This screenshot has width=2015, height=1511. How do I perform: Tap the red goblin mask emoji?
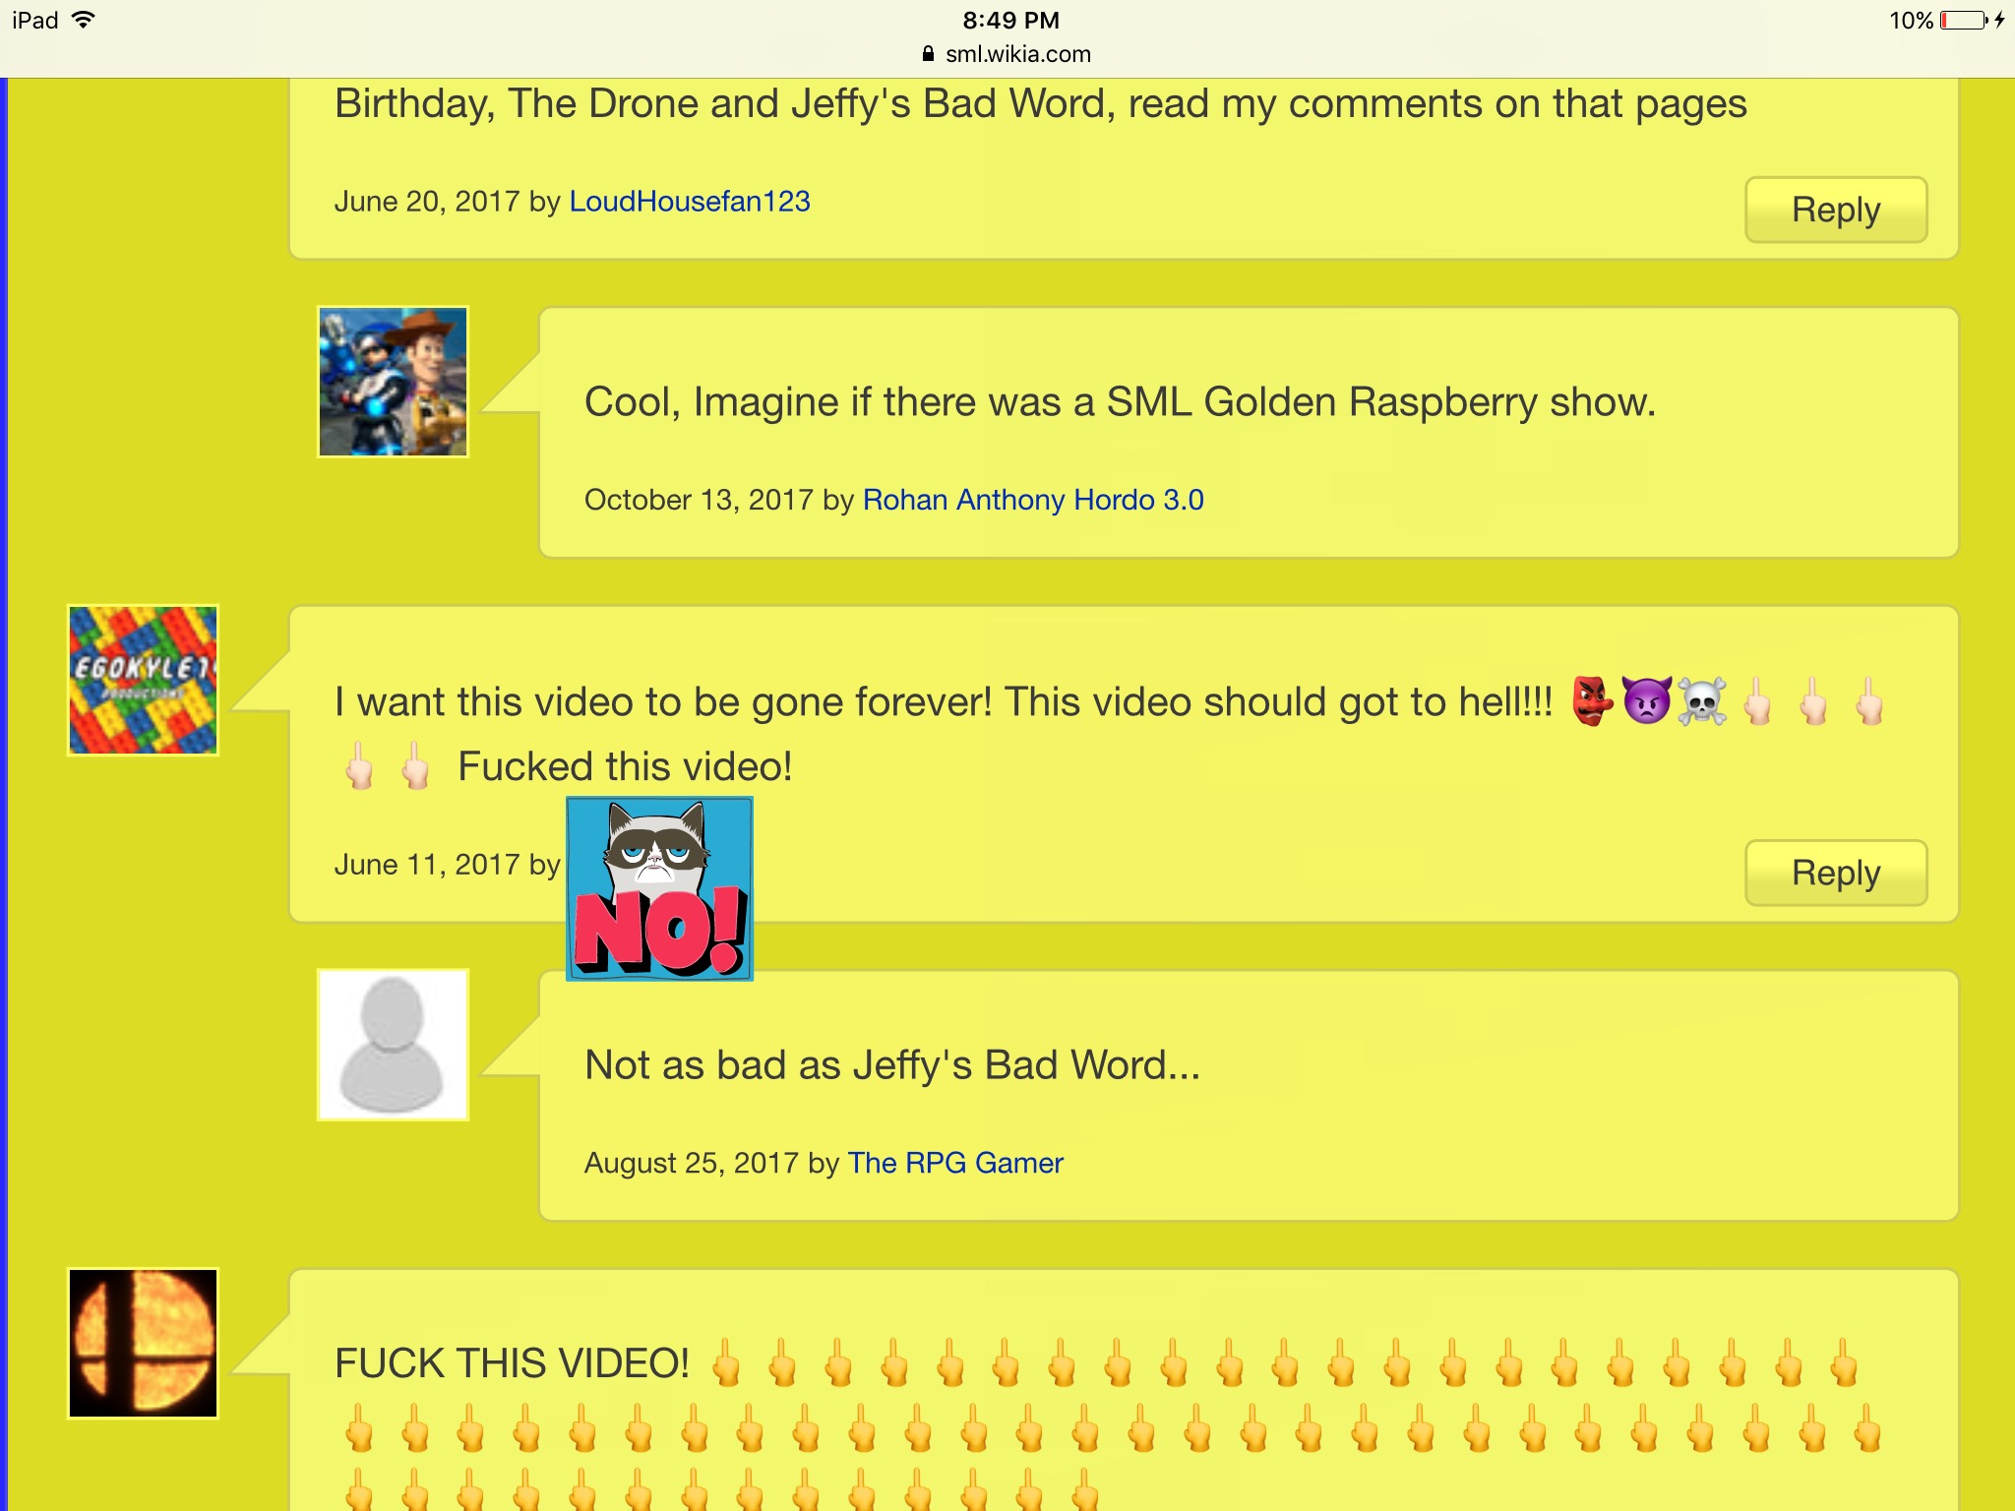(1591, 701)
